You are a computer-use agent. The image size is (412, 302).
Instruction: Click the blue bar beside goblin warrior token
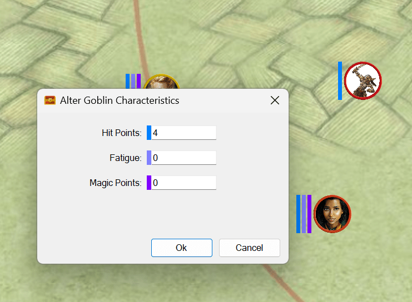pyautogui.click(x=340, y=81)
